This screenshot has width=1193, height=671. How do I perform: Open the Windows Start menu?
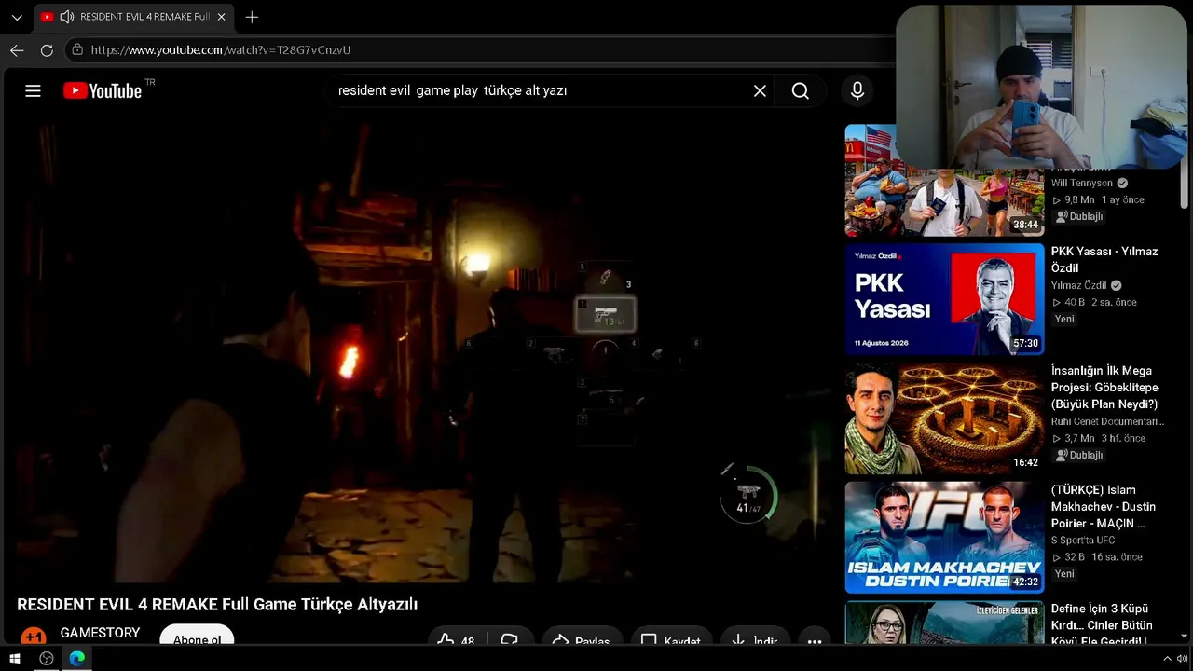(15, 659)
